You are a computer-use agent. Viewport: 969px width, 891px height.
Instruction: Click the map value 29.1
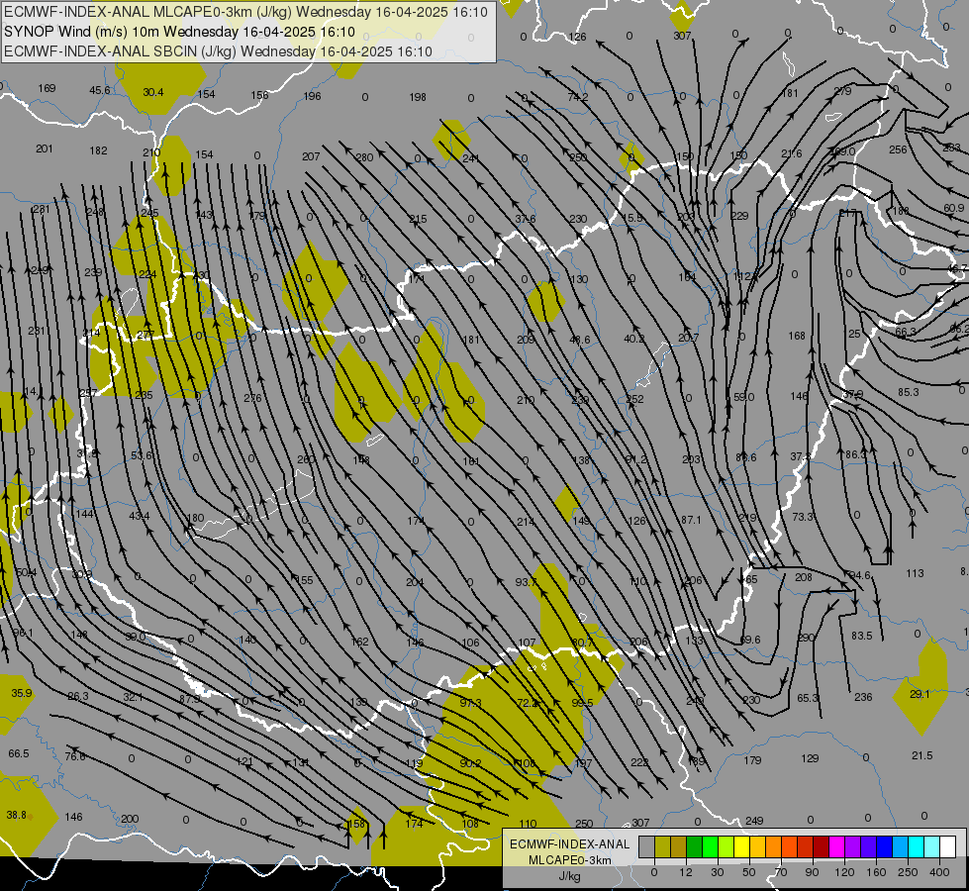[x=920, y=694]
